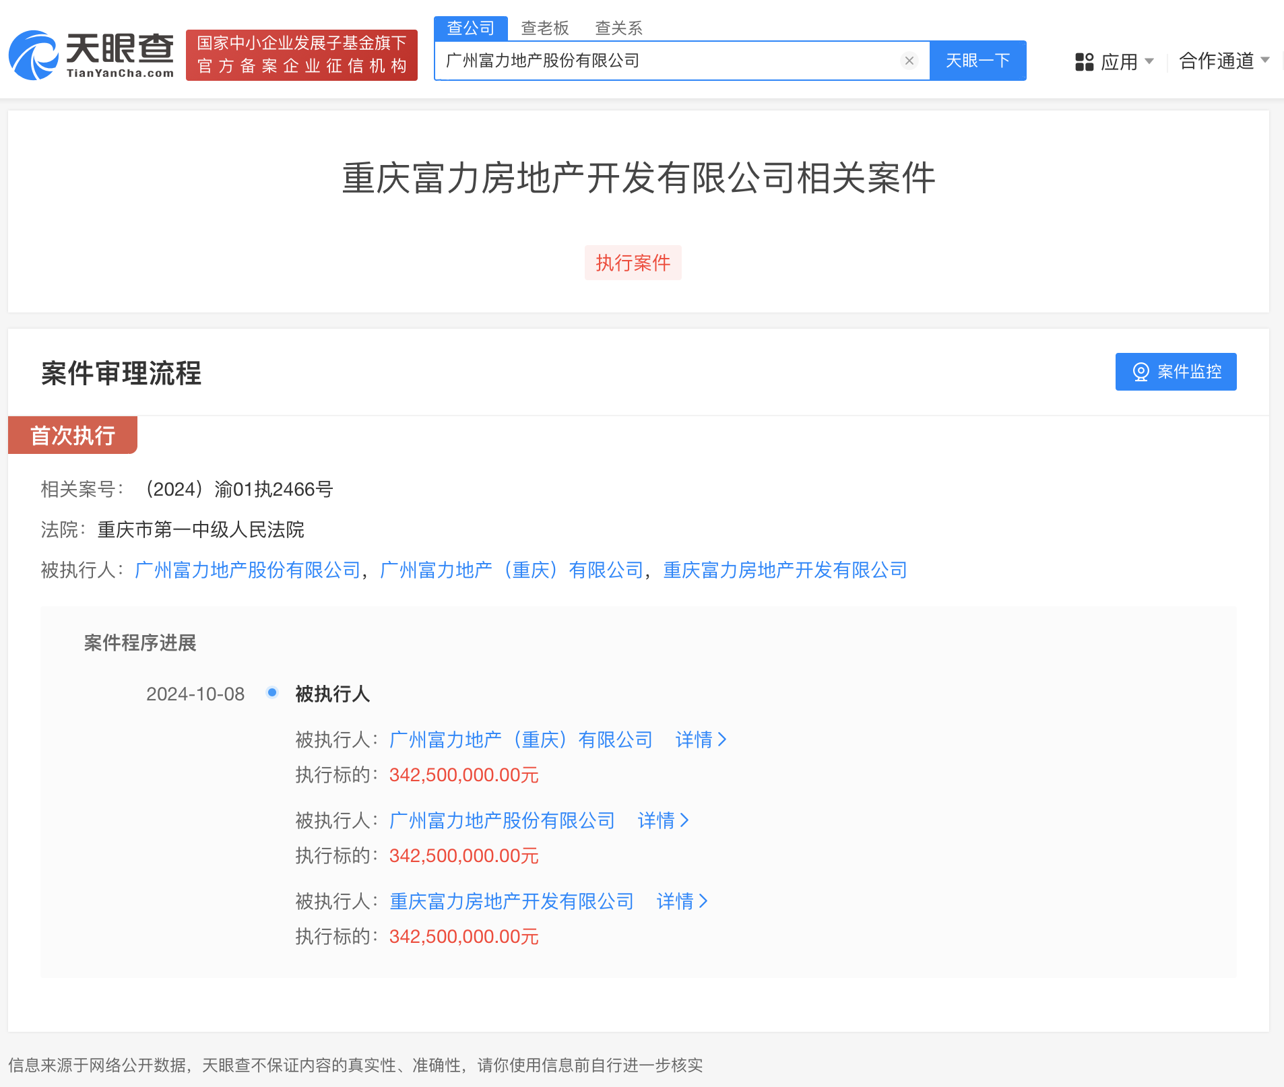Viewport: 1284px width, 1087px height.
Task: Expand the 应用 dropdown arrow
Action: pos(1149,61)
